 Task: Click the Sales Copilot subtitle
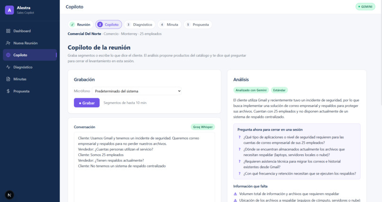click(26, 13)
